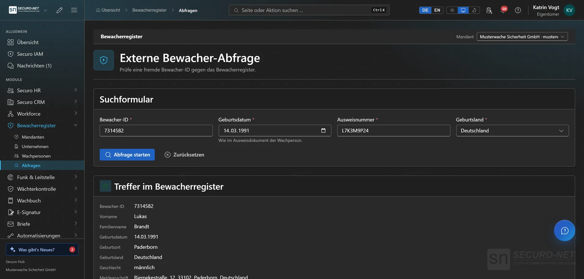The image size is (584, 279).
Task: Click the Bewacher-ID input field
Action: point(156,131)
